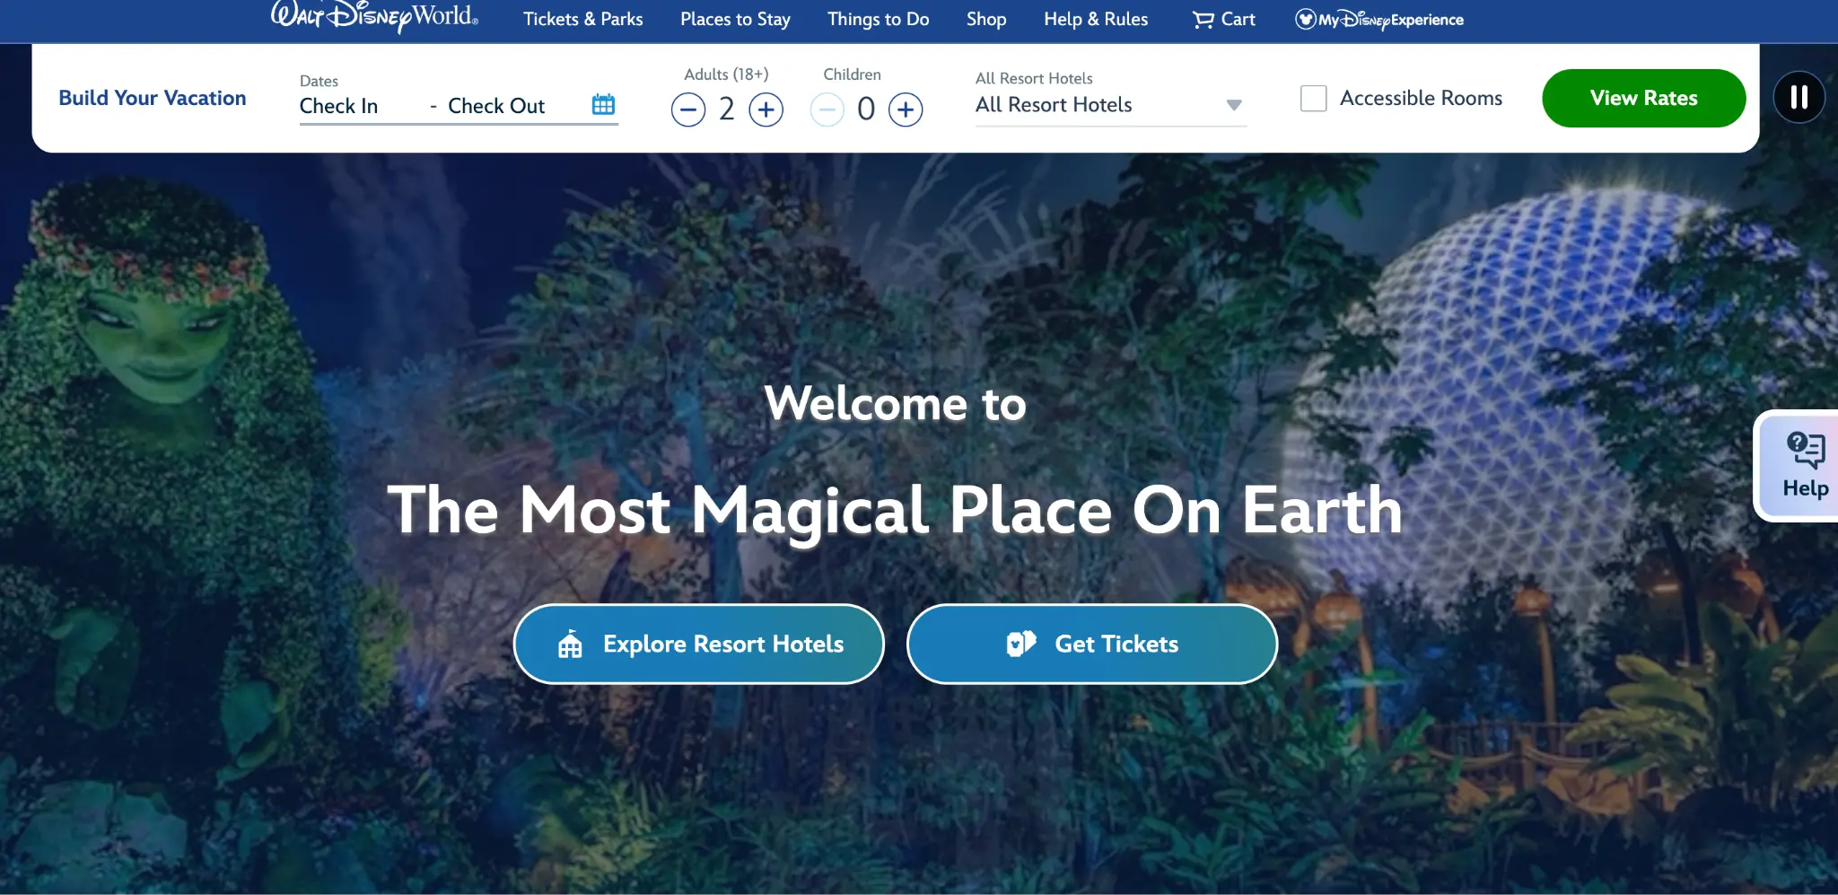Screen dimensions: 1838x895
Task: Click the green View Rates button
Action: tap(1643, 98)
